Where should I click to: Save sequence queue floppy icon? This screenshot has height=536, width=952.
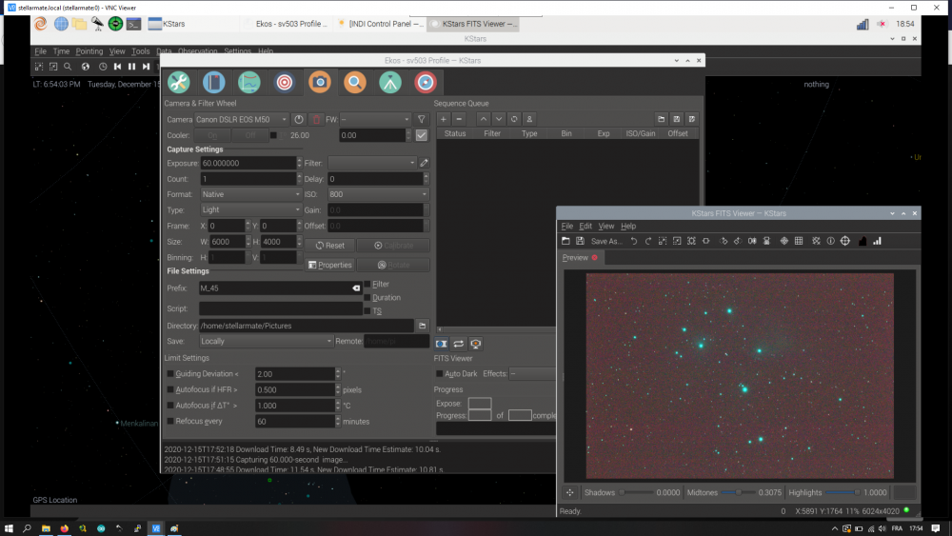coord(676,119)
